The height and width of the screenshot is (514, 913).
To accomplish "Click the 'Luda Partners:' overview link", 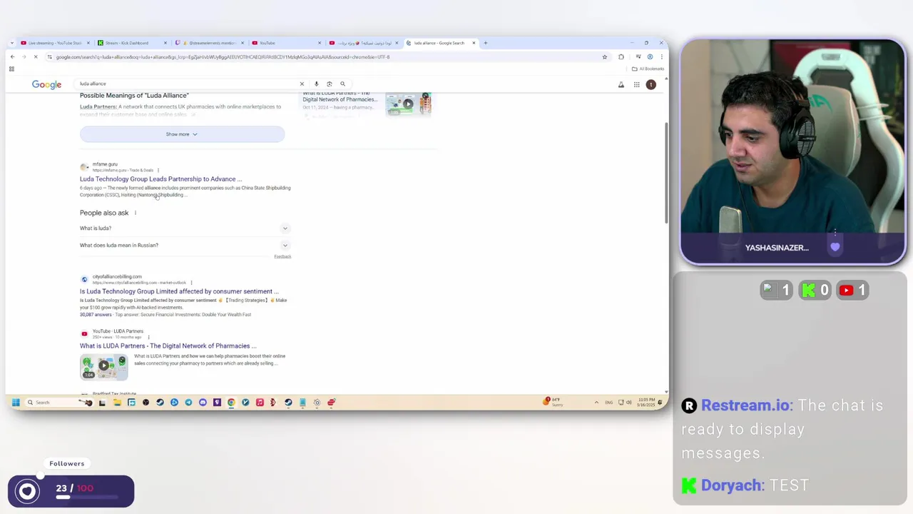I will 98,107.
